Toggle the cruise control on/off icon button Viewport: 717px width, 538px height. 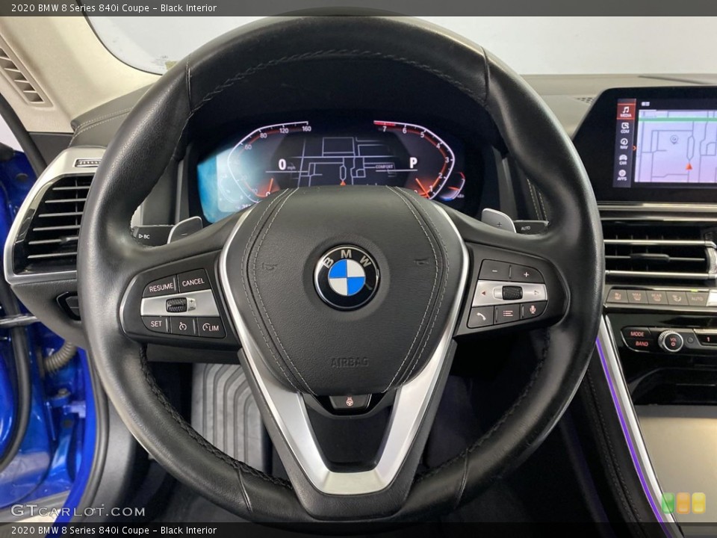click(x=184, y=327)
